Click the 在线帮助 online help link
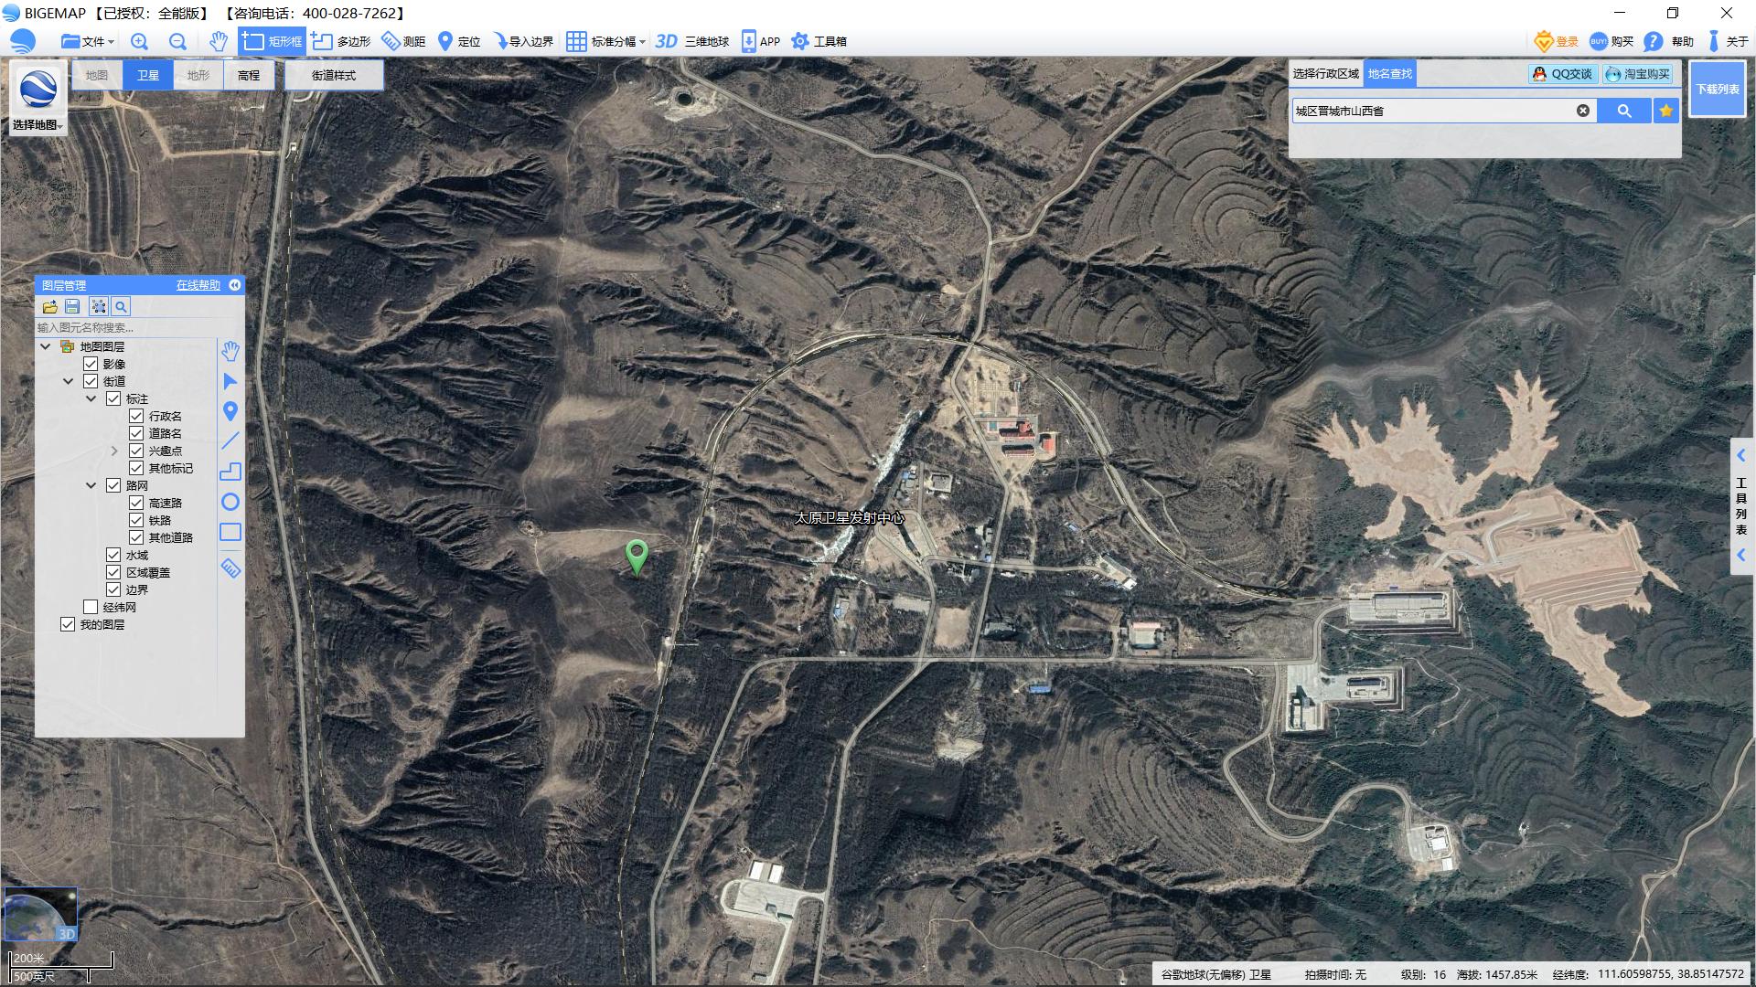1756x987 pixels. pyautogui.click(x=198, y=285)
